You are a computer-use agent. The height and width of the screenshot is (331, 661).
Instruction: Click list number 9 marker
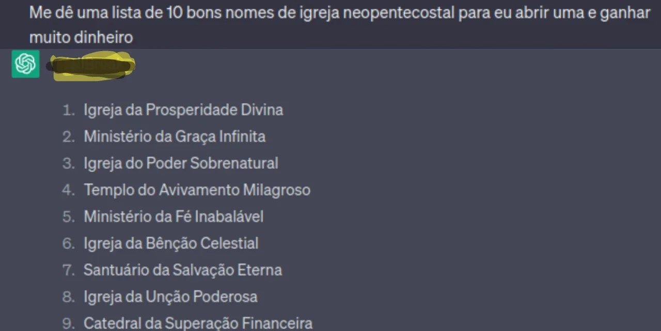(x=69, y=324)
